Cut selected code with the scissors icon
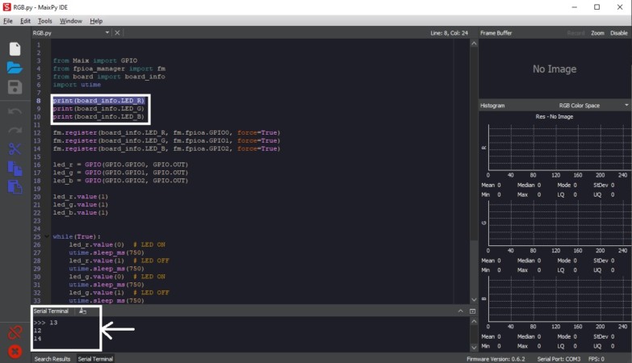 pyautogui.click(x=15, y=148)
